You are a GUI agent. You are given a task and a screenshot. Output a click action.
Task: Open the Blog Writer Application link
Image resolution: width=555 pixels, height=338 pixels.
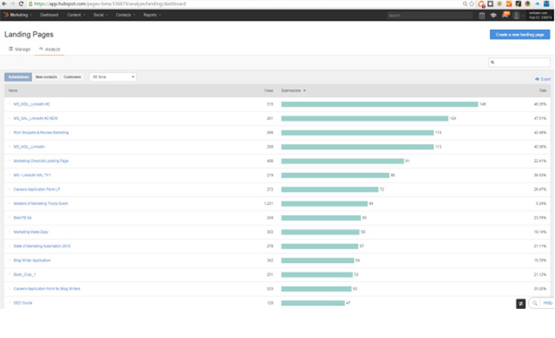point(32,260)
